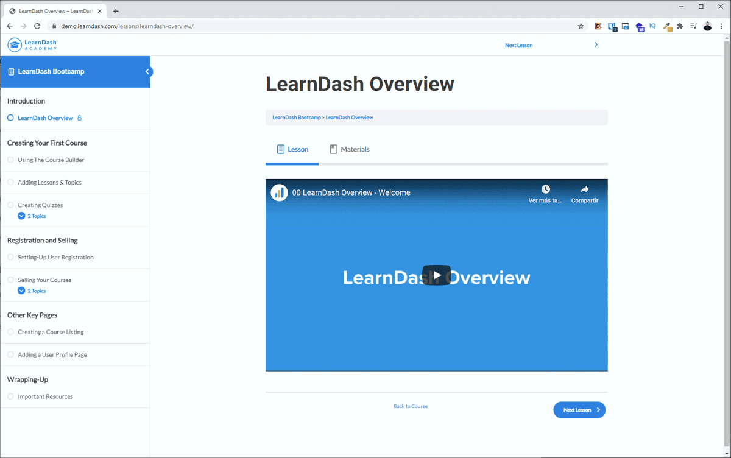Click the IQ extension icon in the browser toolbar
This screenshot has height=458, width=731.
point(652,26)
